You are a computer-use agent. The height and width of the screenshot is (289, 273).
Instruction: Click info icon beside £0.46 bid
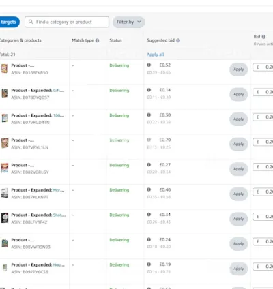pos(149,189)
